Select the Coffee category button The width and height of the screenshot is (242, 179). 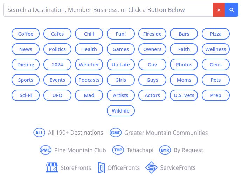click(26, 34)
